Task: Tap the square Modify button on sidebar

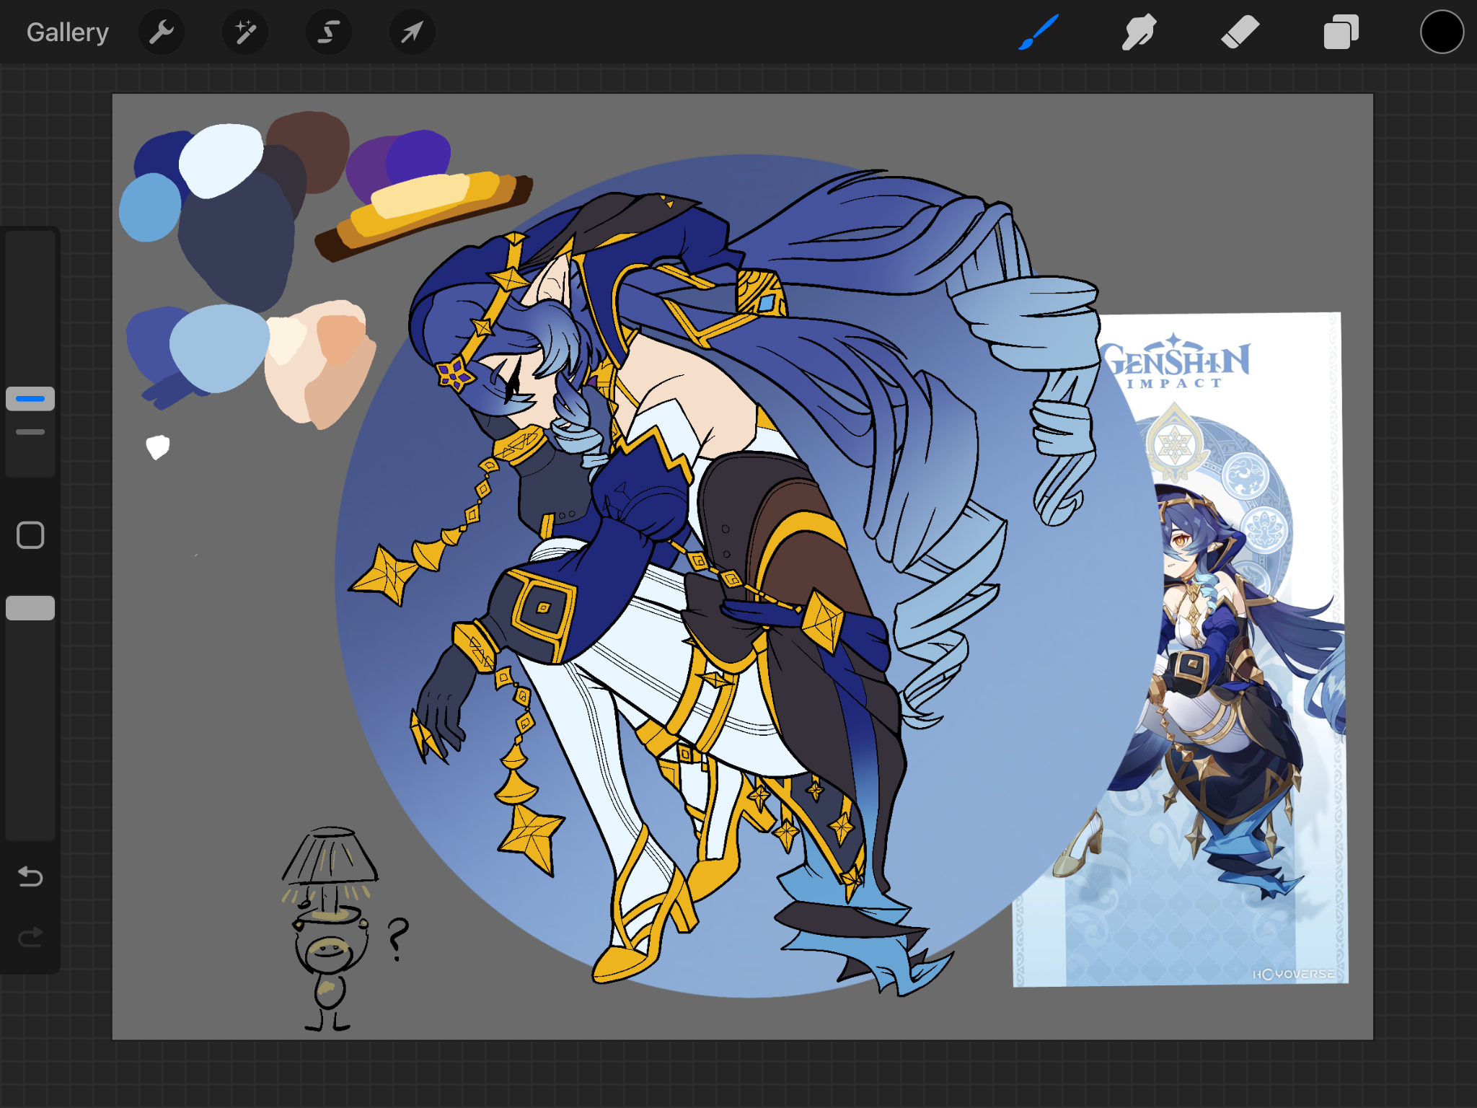Action: click(30, 535)
